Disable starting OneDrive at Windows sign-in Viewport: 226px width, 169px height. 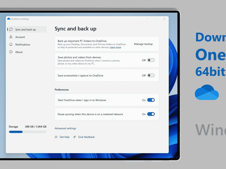pyautogui.click(x=151, y=100)
